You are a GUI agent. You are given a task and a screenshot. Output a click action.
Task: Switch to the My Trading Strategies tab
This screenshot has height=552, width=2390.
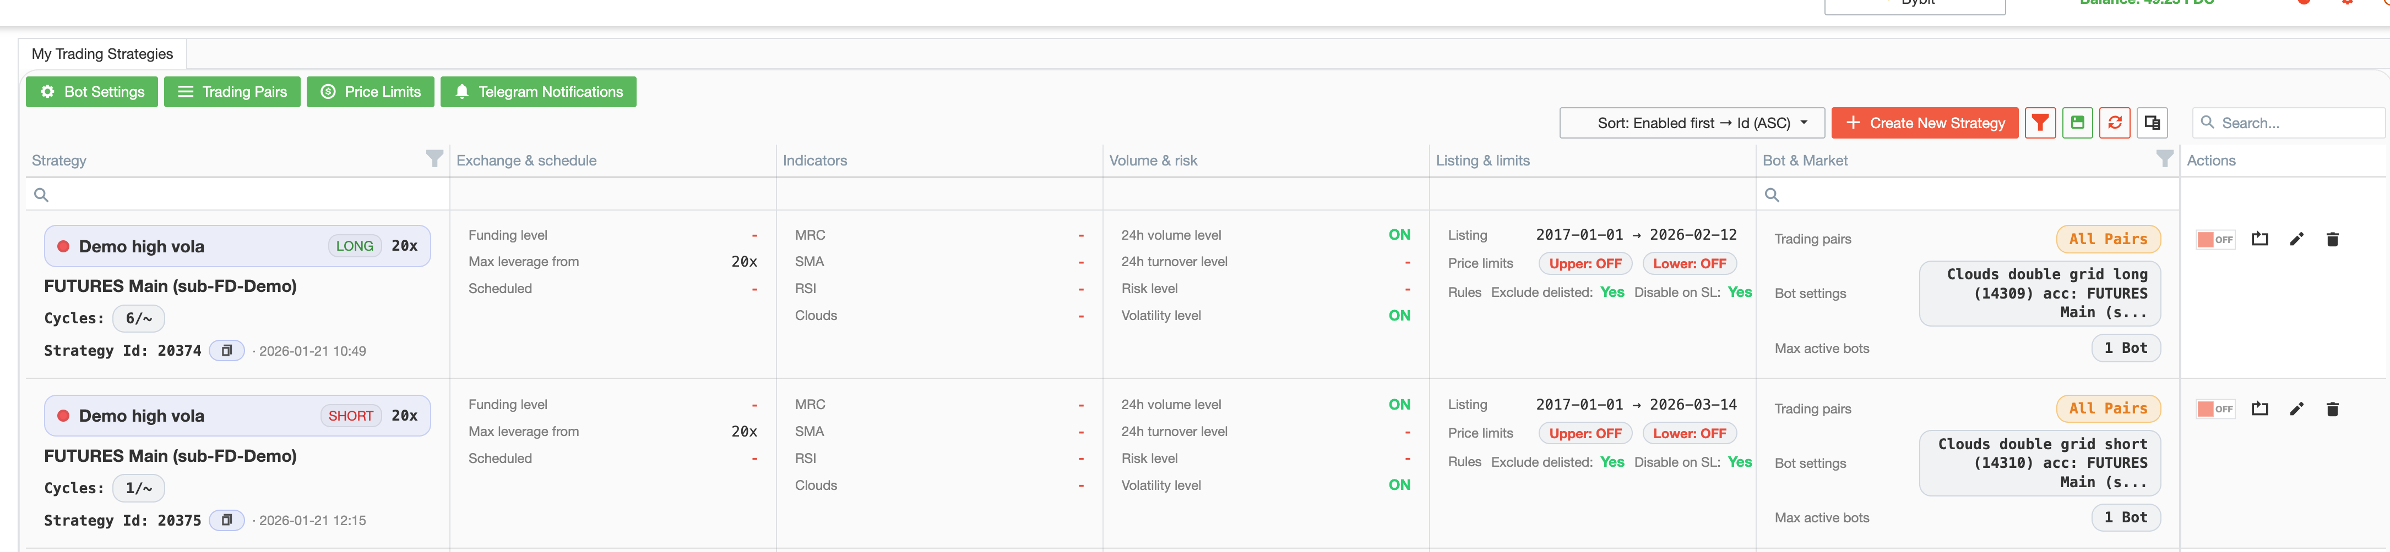[102, 54]
